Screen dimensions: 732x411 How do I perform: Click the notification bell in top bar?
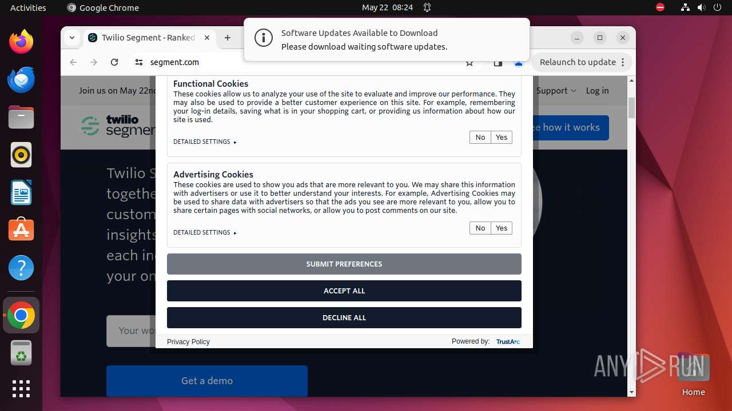(427, 7)
